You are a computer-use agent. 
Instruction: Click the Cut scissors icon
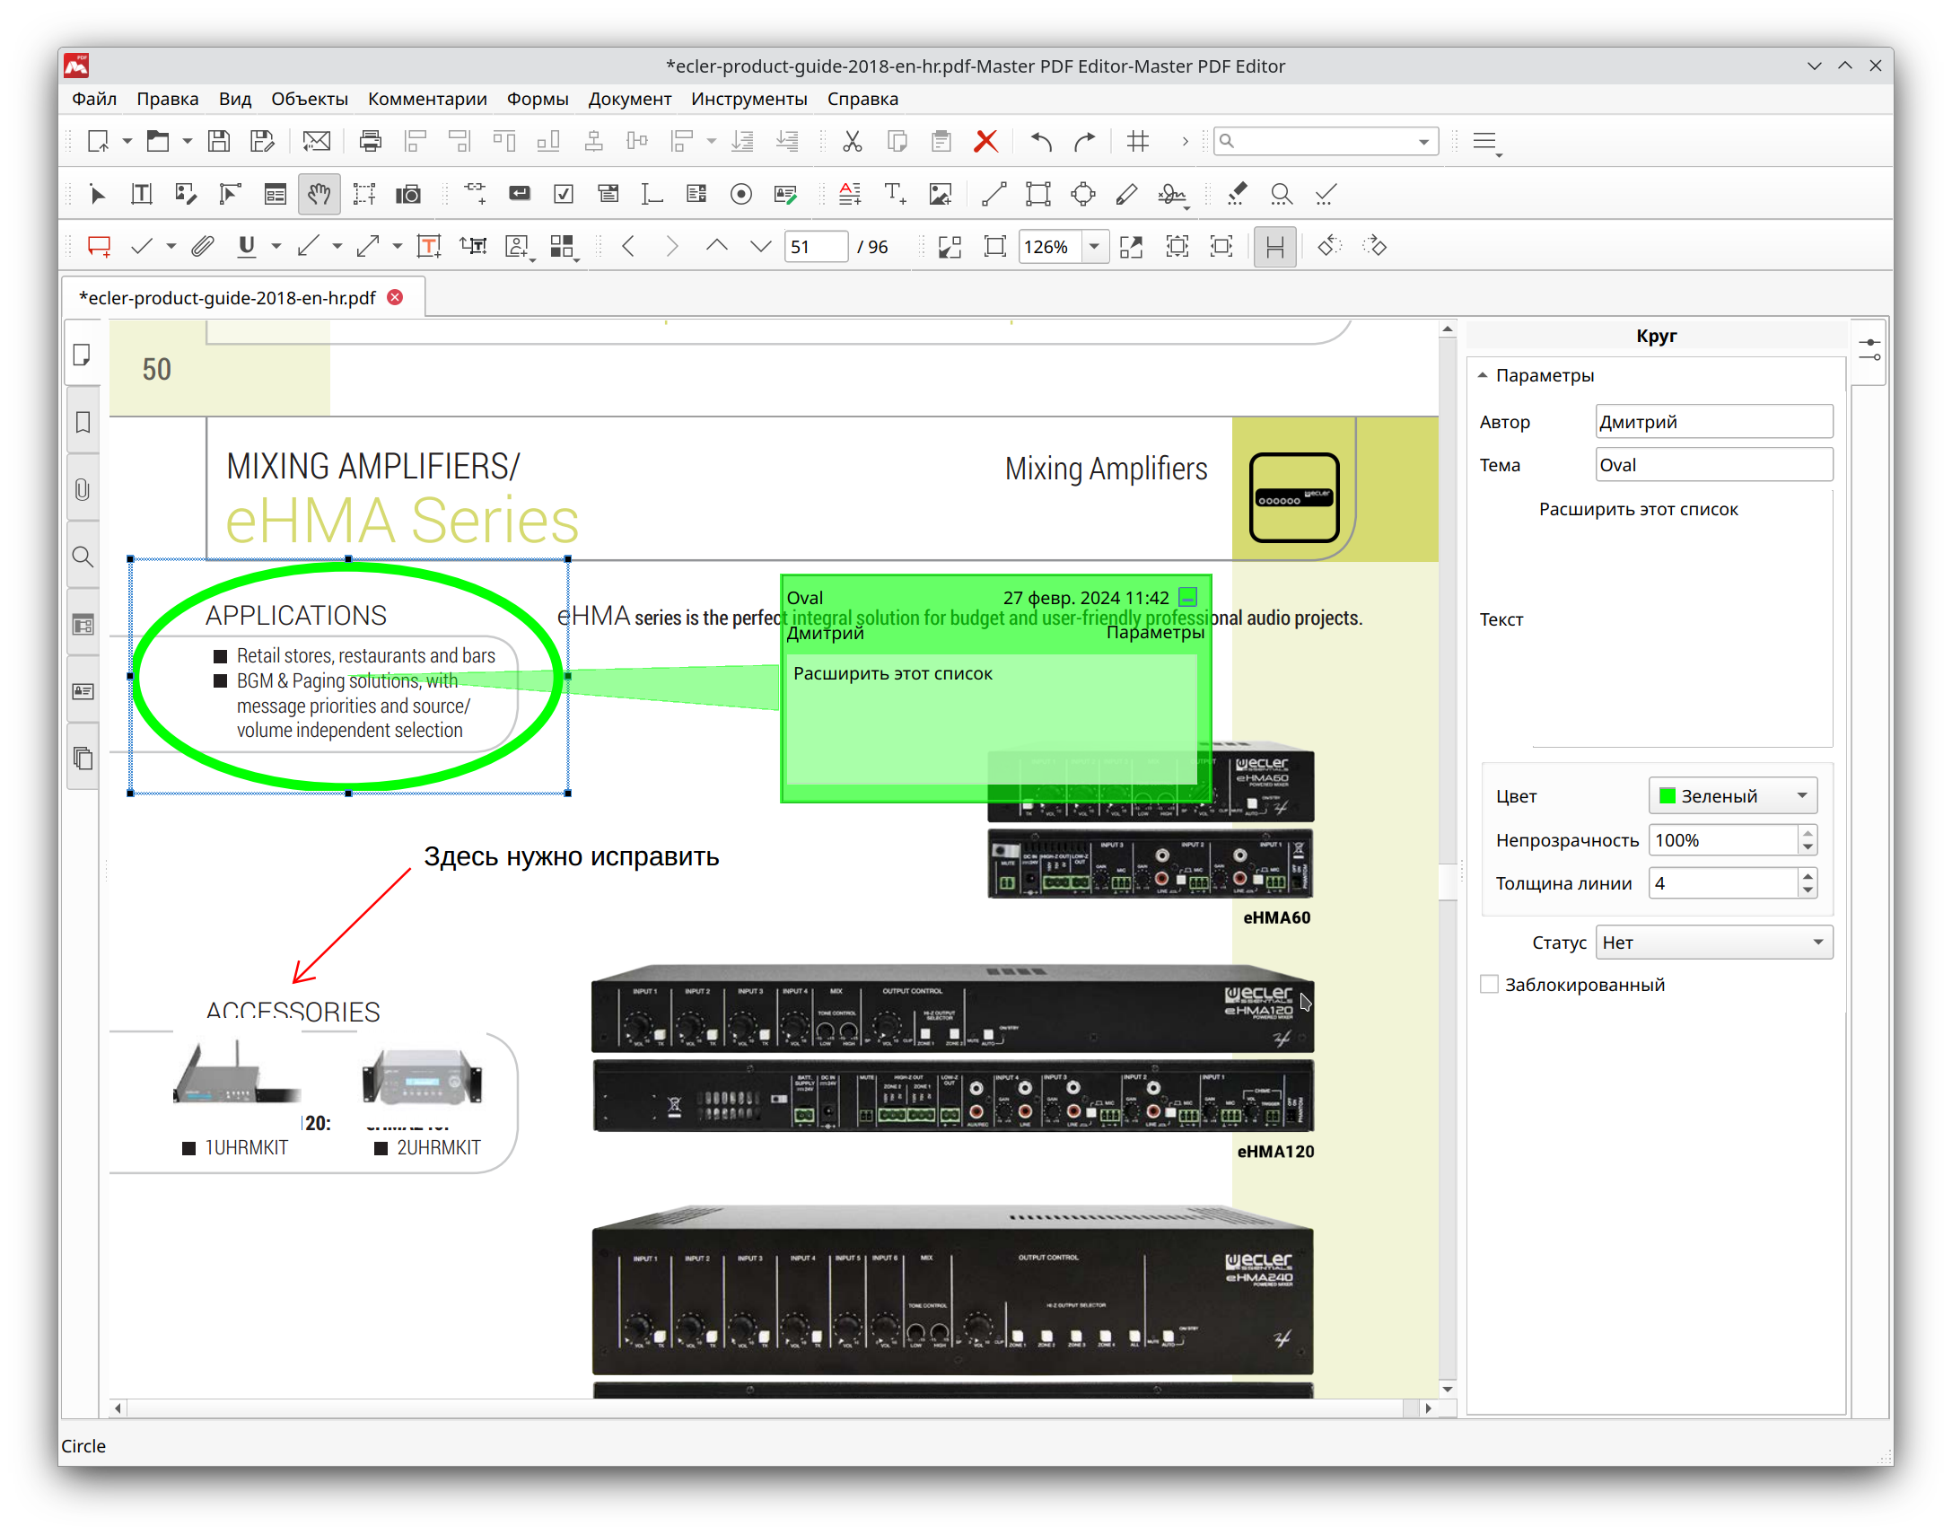click(853, 141)
